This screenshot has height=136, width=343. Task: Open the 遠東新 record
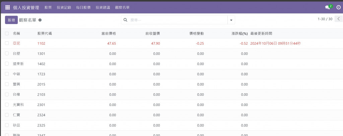pos(18,64)
